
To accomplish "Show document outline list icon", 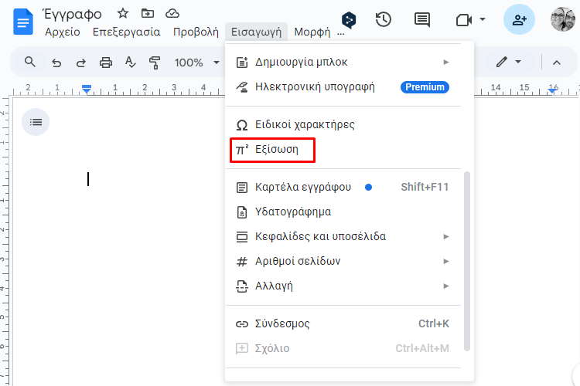I will 36,122.
